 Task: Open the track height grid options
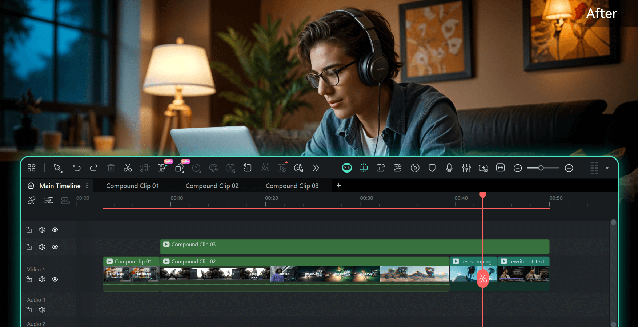[x=594, y=168]
